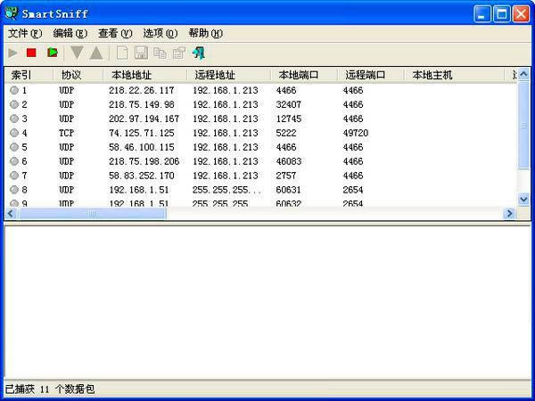Sort by the 本地主机 column header

(x=454, y=75)
